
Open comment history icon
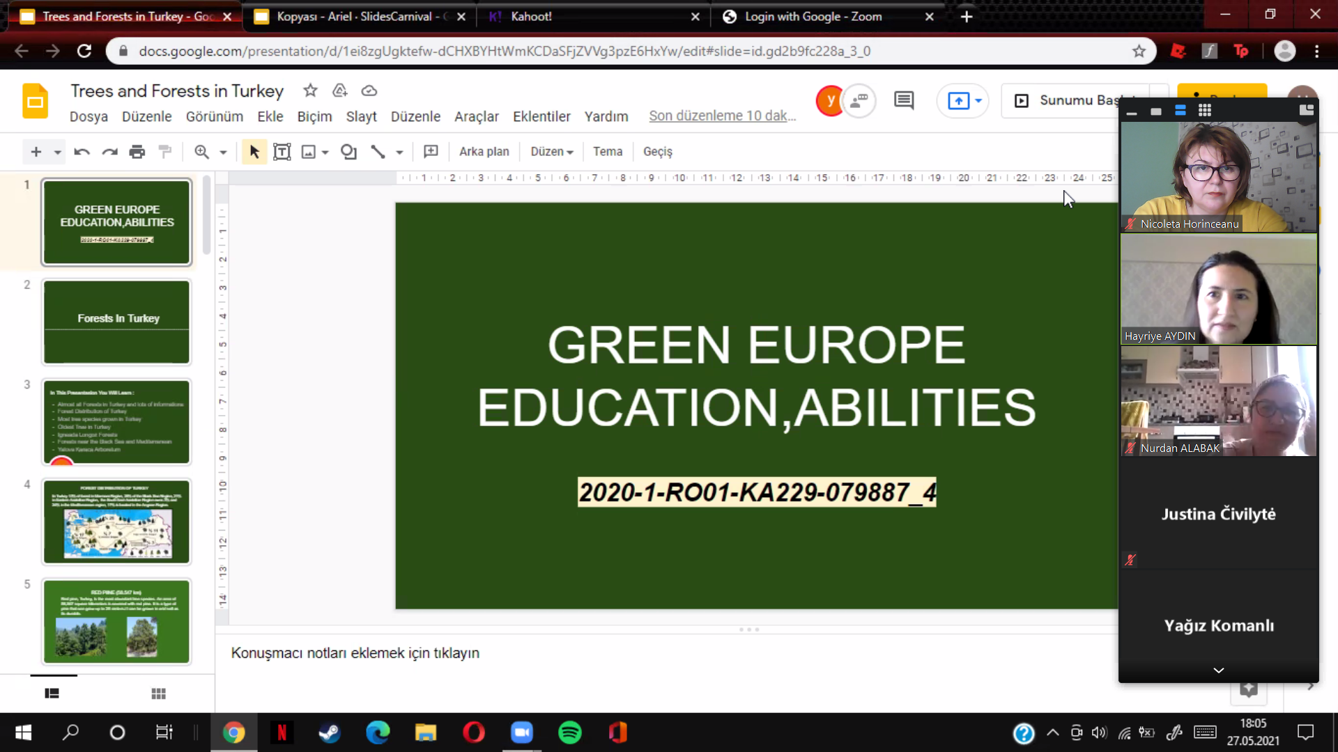point(904,100)
